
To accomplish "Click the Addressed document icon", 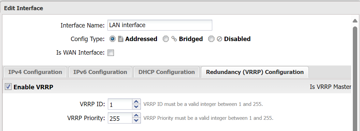I will point(120,39).
